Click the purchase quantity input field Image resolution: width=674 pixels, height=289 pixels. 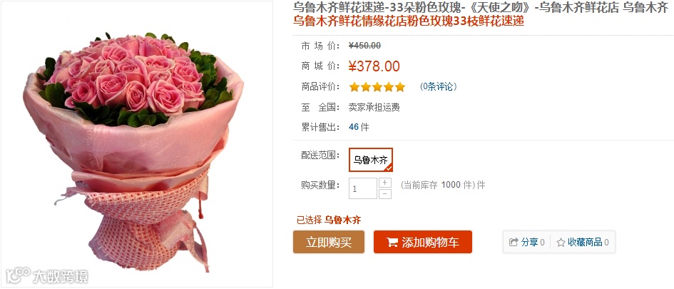click(x=363, y=188)
